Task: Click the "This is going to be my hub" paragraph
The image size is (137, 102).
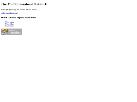Action: pyautogui.click(x=19, y=9)
